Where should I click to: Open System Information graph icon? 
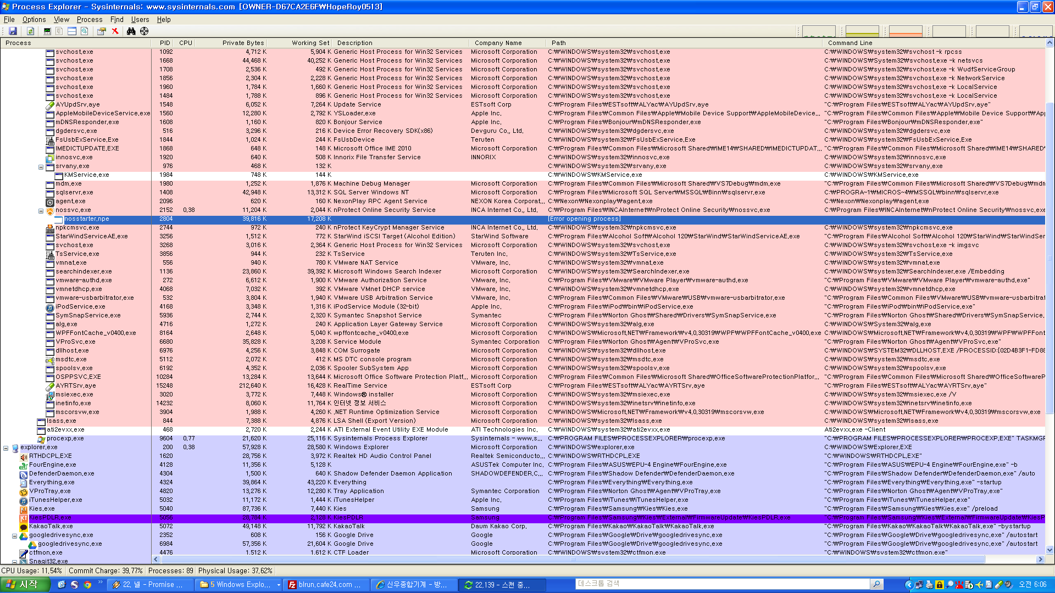(47, 31)
